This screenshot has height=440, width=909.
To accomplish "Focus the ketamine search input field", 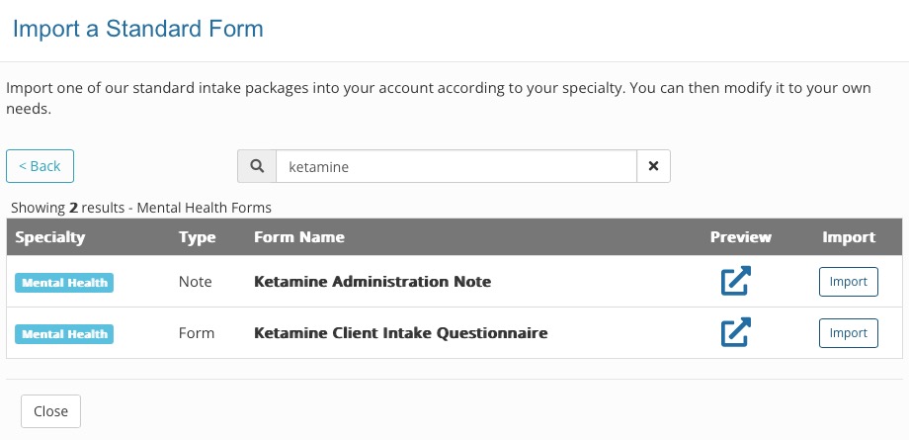I will point(456,166).
